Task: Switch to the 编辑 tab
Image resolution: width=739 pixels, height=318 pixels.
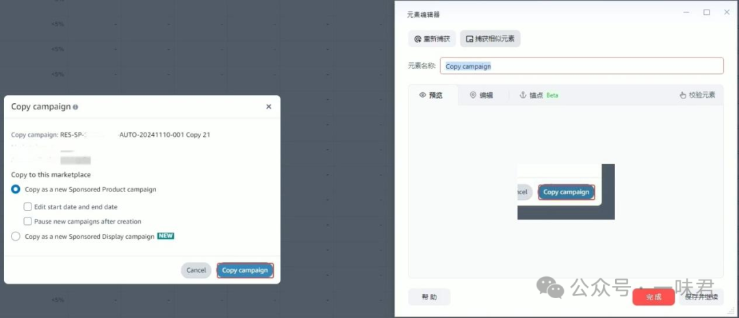Action: click(482, 95)
